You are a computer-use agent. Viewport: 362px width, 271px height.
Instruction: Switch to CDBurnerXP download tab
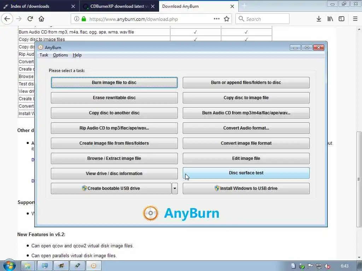click(119, 6)
